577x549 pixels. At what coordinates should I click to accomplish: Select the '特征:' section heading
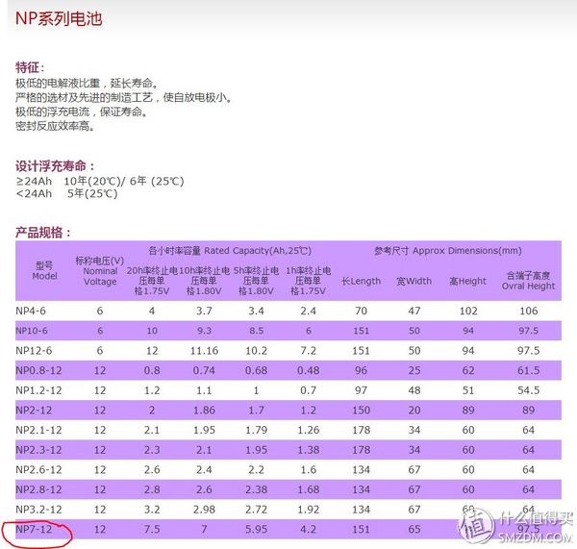pyautogui.click(x=30, y=67)
